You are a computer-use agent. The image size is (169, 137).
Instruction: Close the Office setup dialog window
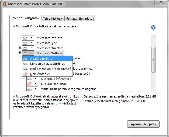[161, 3]
